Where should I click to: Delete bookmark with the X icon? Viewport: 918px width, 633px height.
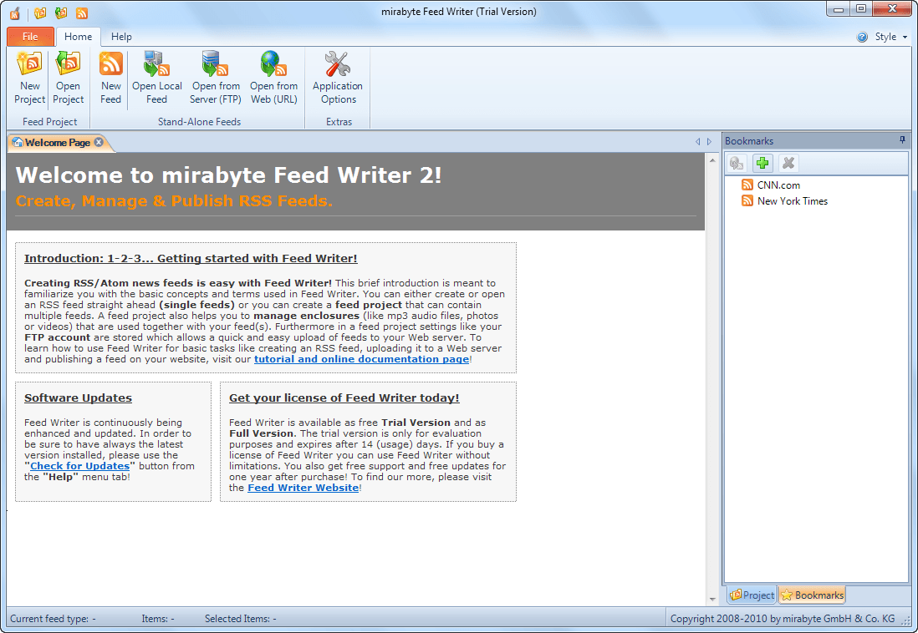coord(788,163)
